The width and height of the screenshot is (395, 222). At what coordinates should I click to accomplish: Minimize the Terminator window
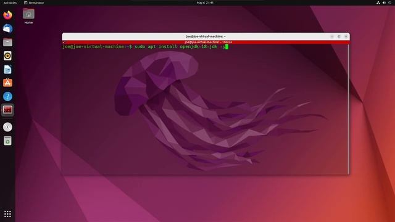coord(332,36)
